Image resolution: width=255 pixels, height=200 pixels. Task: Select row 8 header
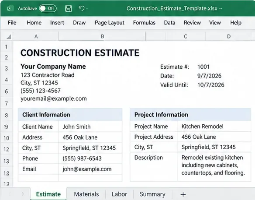pos(7,116)
